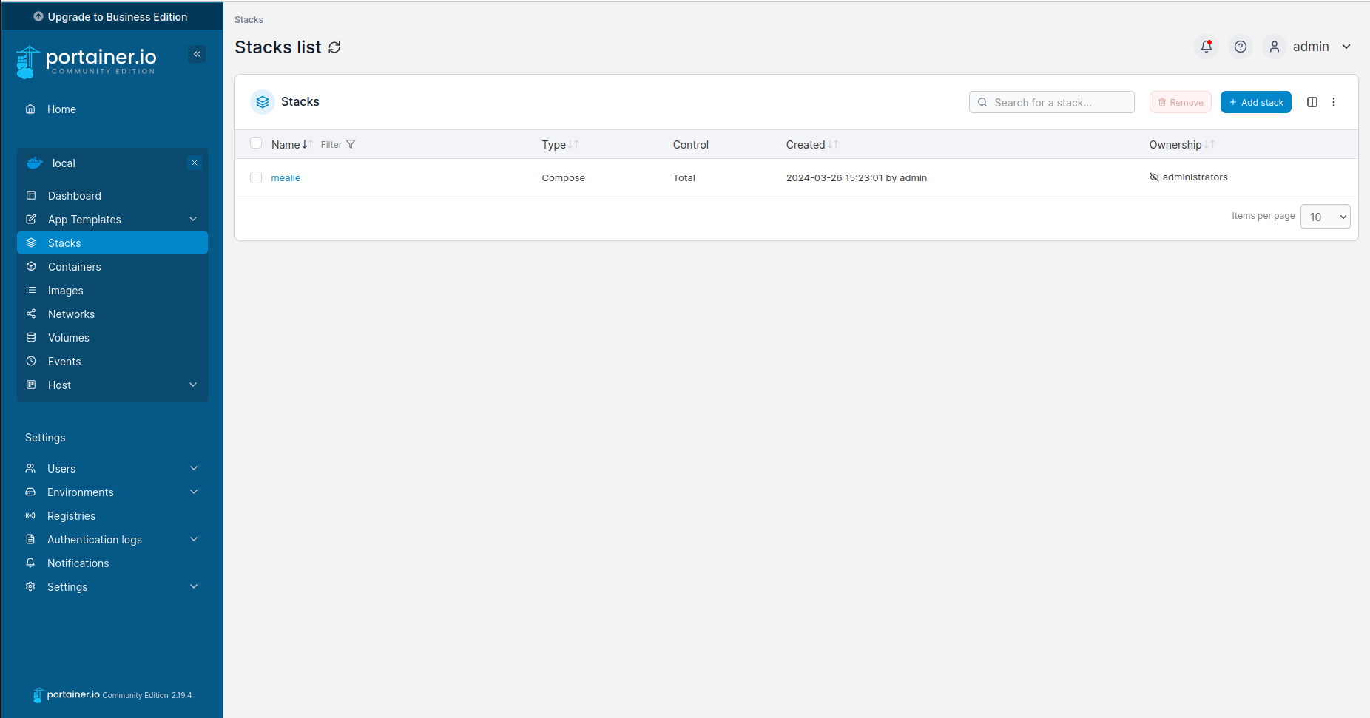Check the mealie stack checkbox

[x=256, y=177]
